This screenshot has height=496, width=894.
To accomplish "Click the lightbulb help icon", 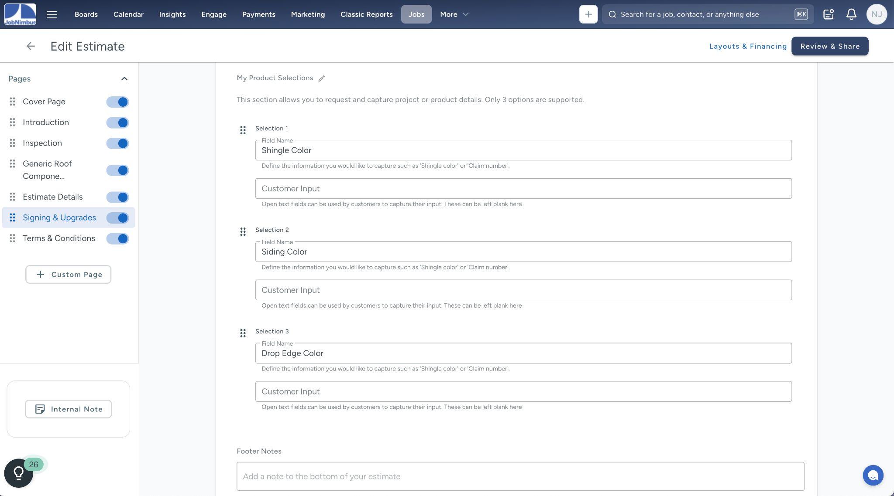I will [18, 473].
